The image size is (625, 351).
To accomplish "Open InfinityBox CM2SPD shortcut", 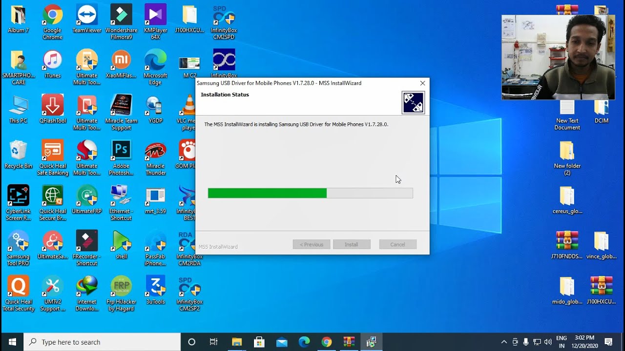I will point(224,22).
